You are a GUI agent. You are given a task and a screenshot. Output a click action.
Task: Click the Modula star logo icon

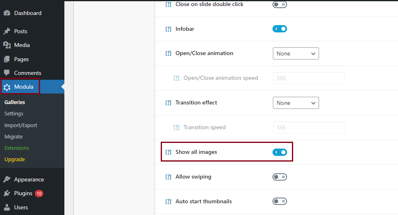pyautogui.click(x=7, y=87)
